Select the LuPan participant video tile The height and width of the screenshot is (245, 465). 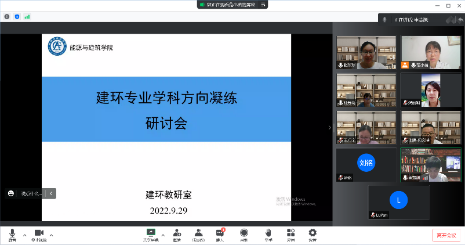pyautogui.click(x=398, y=203)
